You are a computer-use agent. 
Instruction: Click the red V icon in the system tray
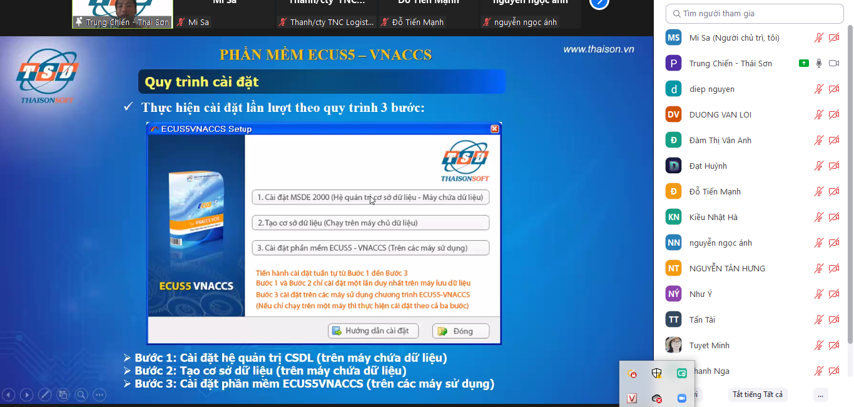click(632, 398)
